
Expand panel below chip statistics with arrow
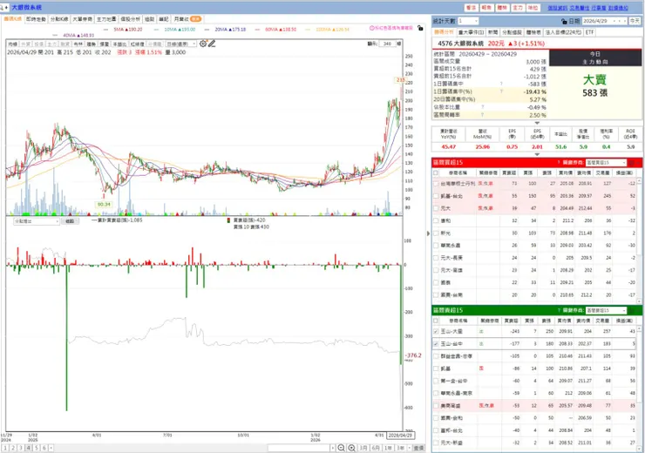[537, 123]
